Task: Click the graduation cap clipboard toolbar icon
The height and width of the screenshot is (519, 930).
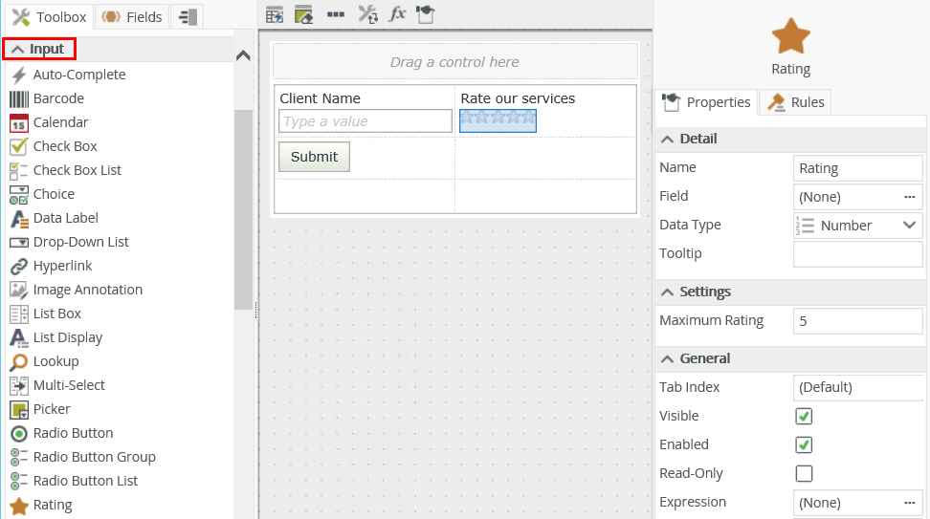Action: (426, 14)
